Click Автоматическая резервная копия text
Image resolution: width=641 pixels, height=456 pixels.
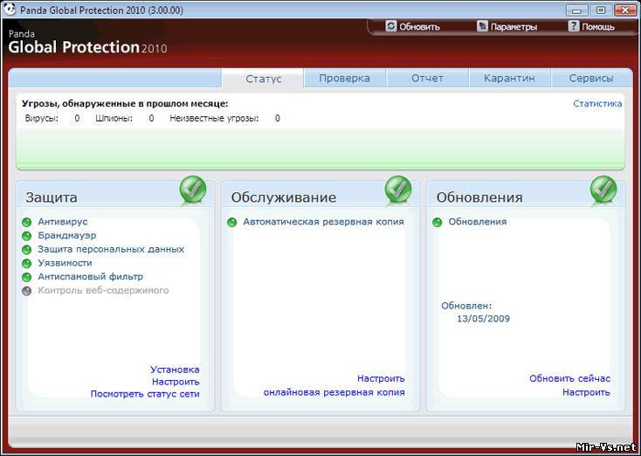323,222
